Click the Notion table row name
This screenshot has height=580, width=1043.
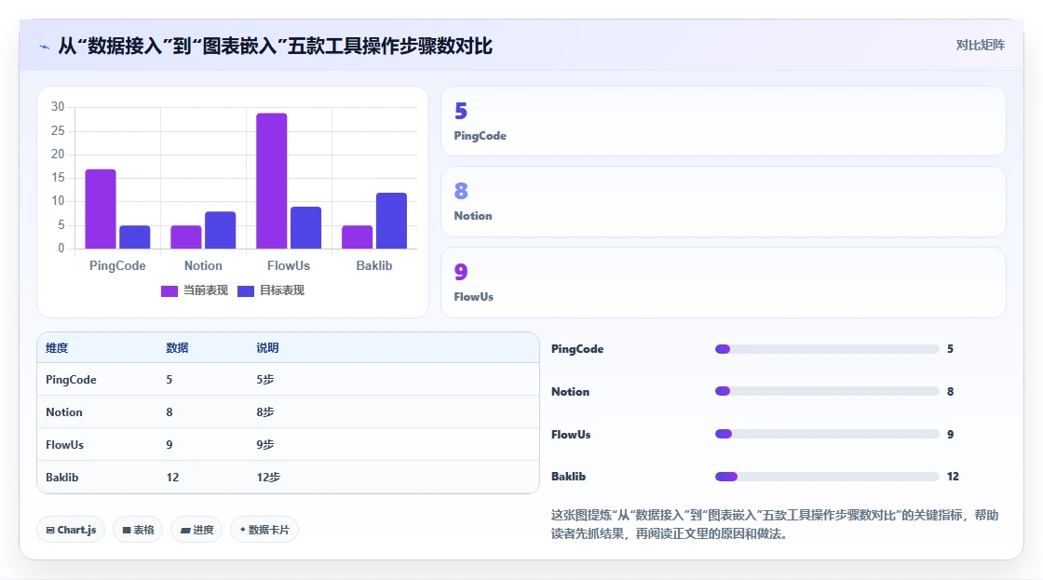[64, 412]
